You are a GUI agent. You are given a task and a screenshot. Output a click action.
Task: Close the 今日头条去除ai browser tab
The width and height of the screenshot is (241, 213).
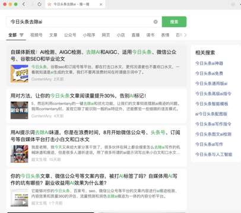click(x=101, y=4)
